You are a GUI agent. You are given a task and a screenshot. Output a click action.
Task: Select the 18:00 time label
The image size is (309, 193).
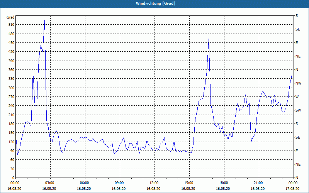click(x=224, y=183)
